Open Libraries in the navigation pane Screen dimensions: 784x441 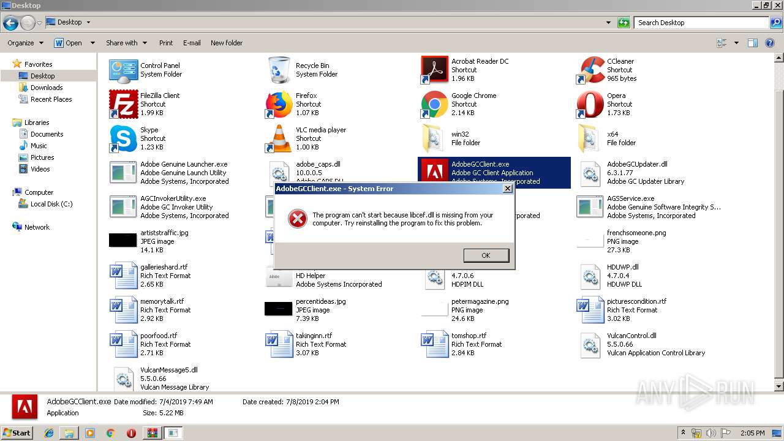coord(37,123)
